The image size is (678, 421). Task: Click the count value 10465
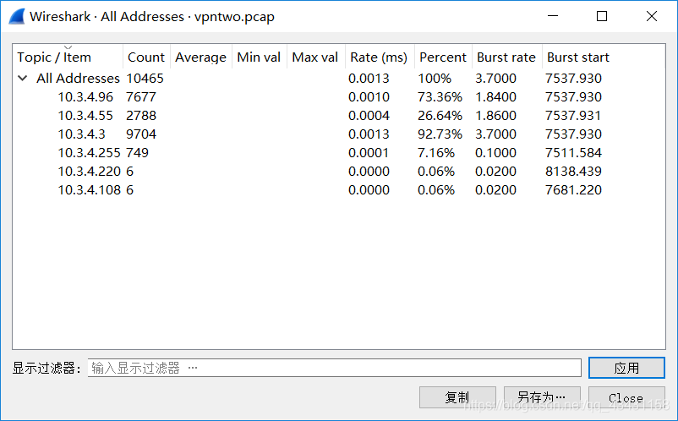pyautogui.click(x=145, y=79)
